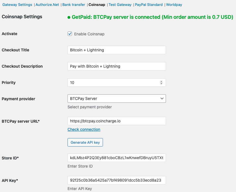
Task: Click the Store ID text field
Action: tap(116, 158)
